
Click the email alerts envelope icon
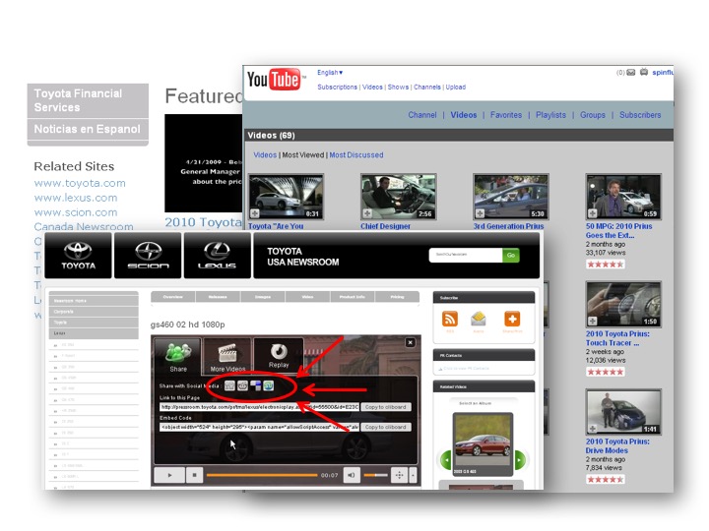pyautogui.click(x=479, y=319)
